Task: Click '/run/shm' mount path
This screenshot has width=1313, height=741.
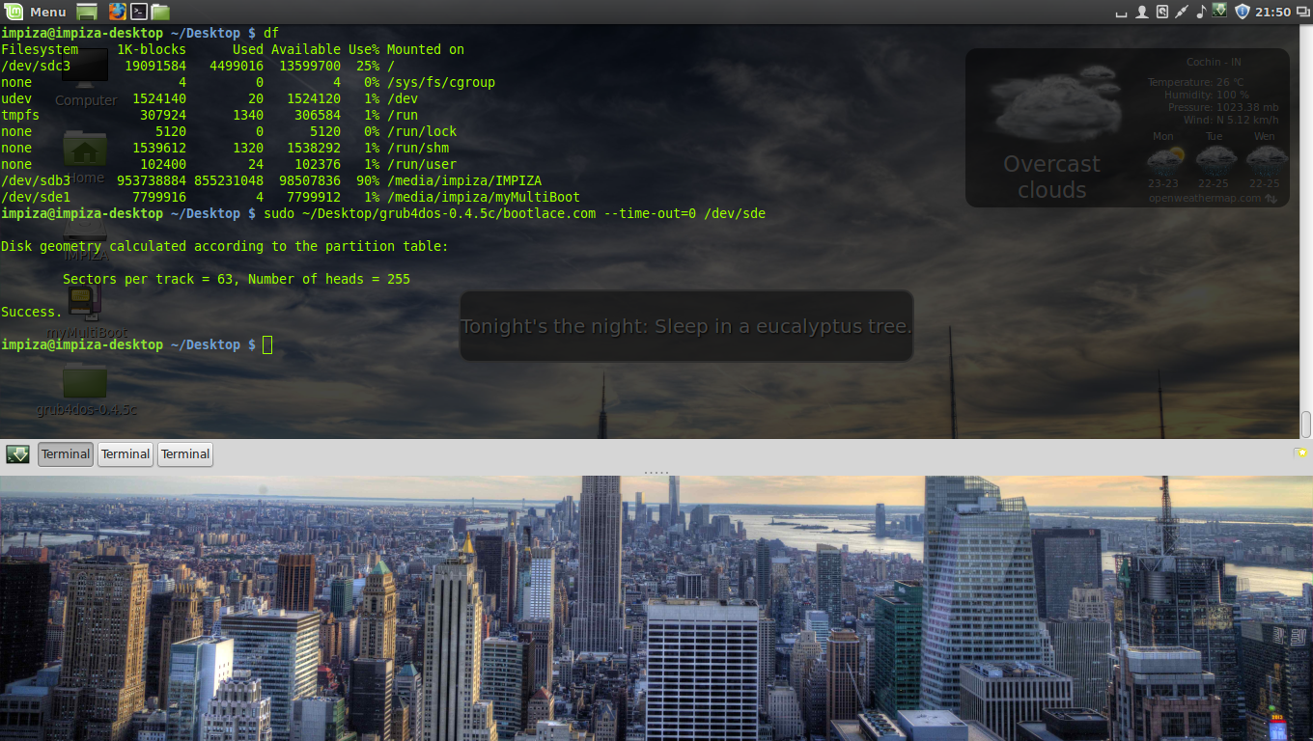Action: 418,148
